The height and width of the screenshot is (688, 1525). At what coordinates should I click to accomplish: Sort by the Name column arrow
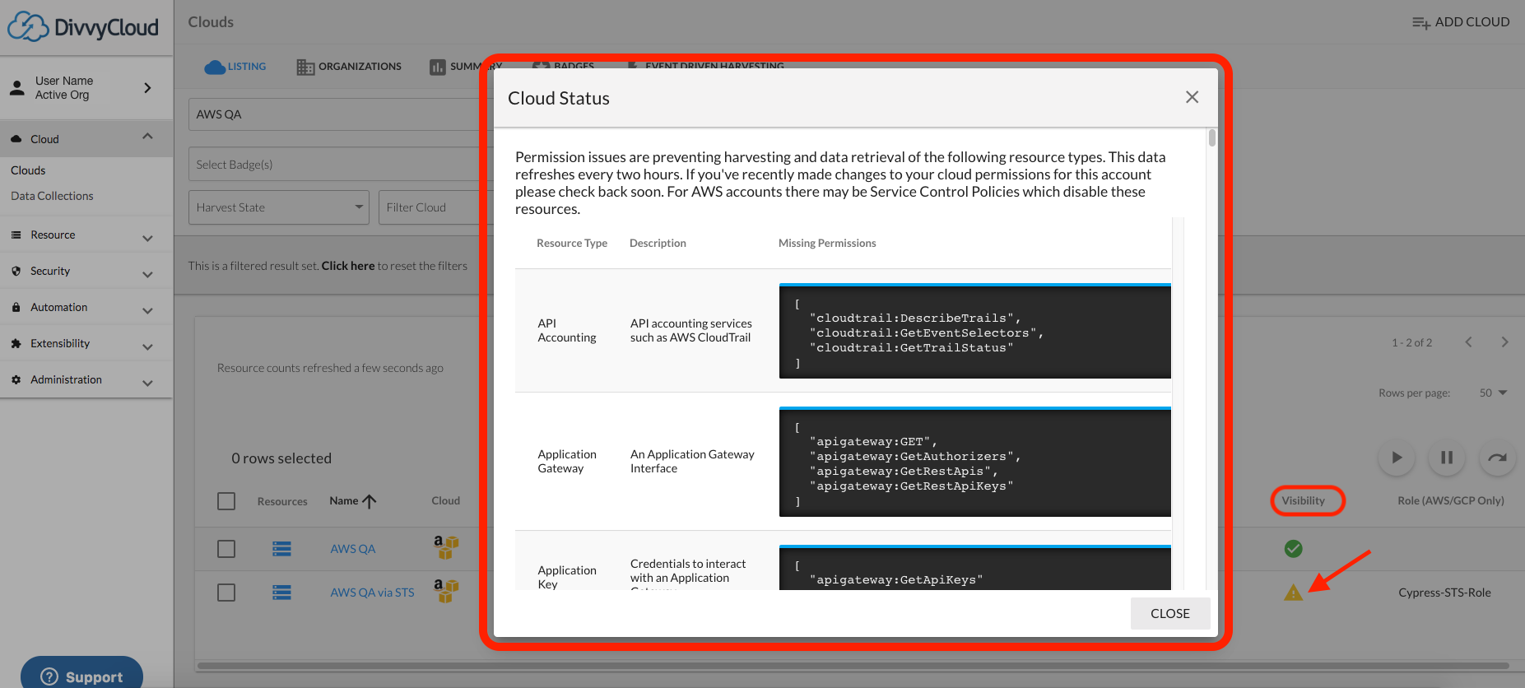[370, 501]
